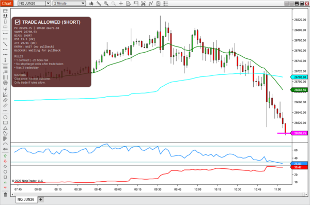Click the blue RSI value marker 25.83
Screen dimensions: 310x205
click(299, 164)
